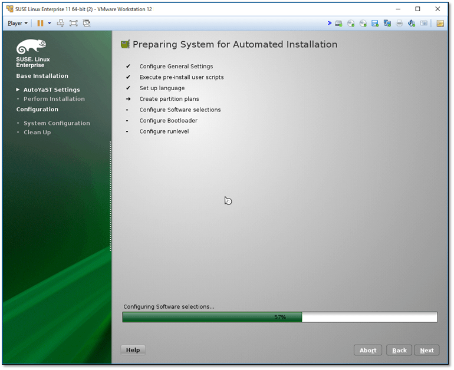Viewport: 454px width, 370px height.
Task: Click the first CD/DVD drive icon
Action: 351,23
